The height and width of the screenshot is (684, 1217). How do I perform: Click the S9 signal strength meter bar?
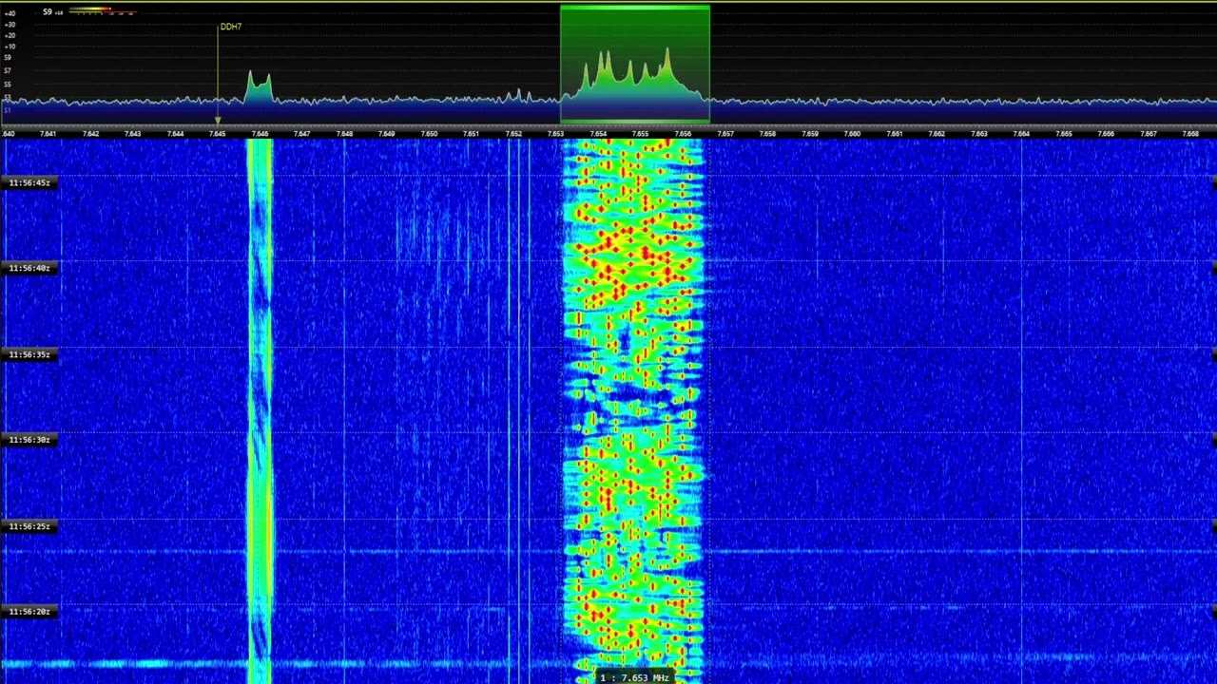[103, 11]
